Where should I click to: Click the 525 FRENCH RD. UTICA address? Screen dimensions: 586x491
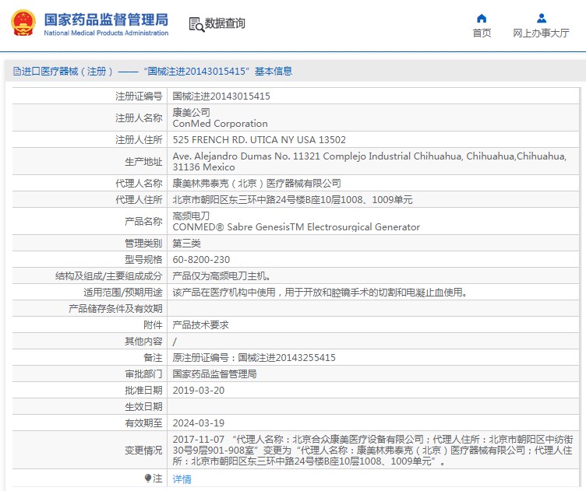(x=259, y=139)
